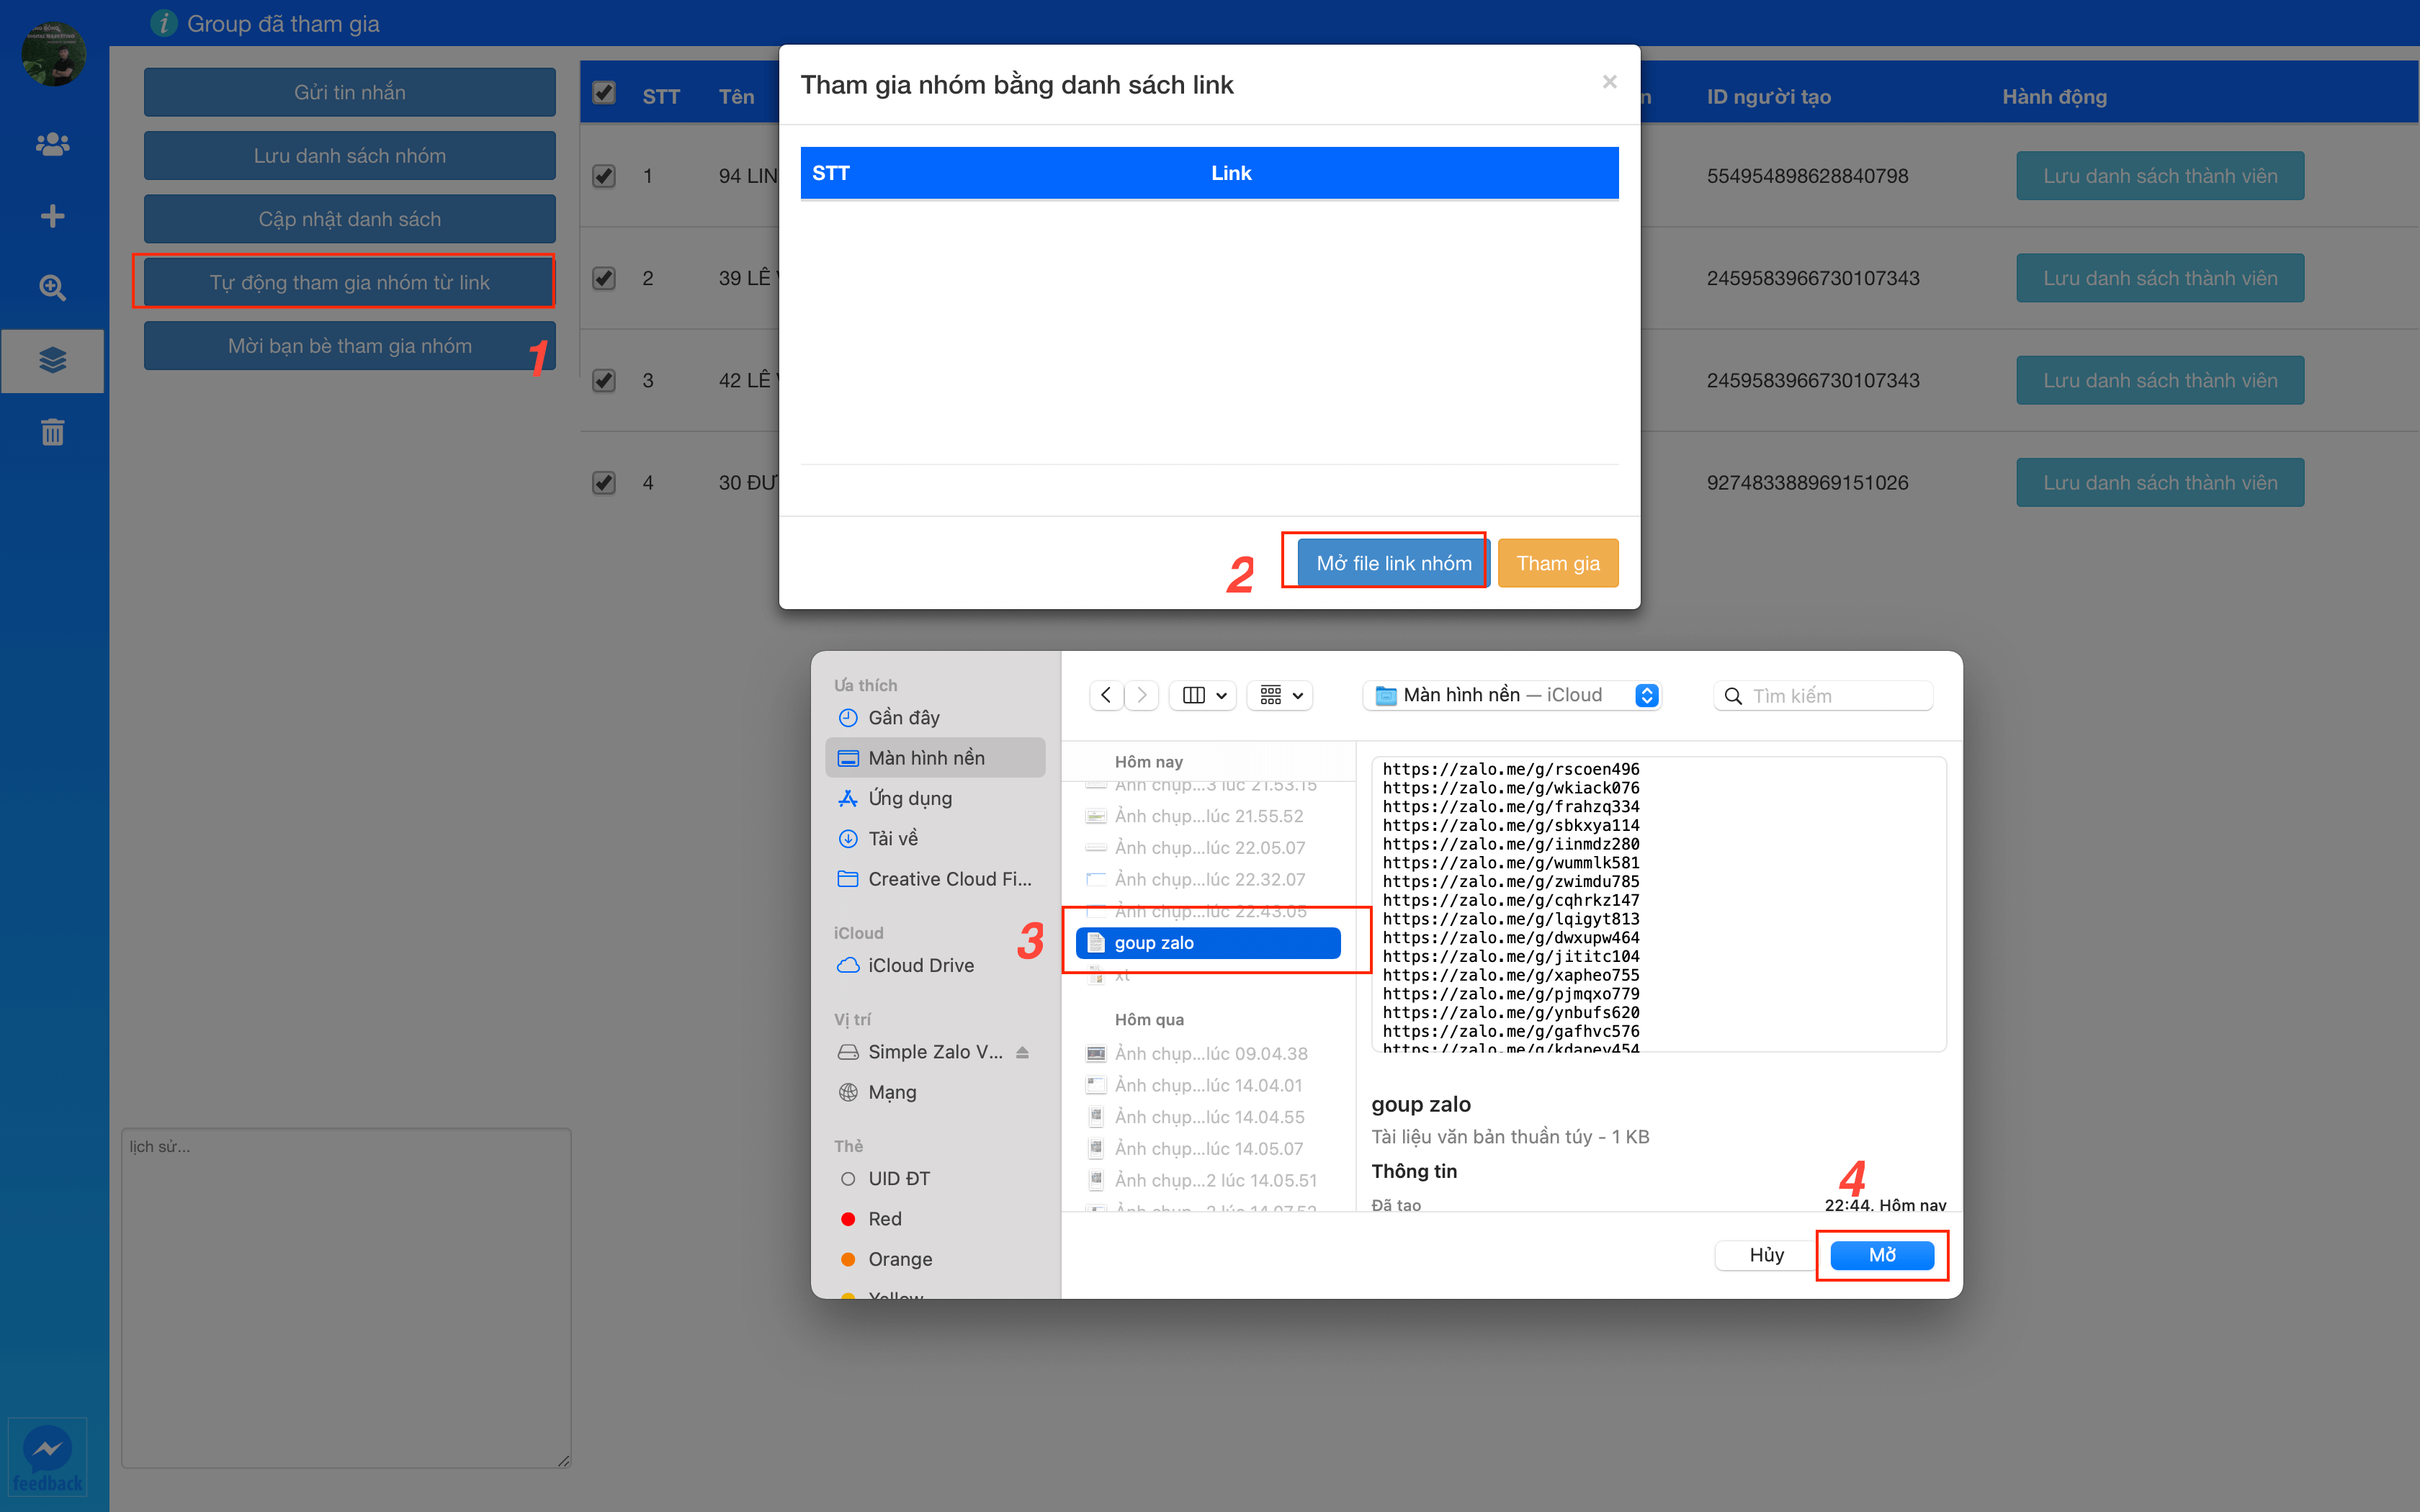Select file Ảnh chụp...lúc 14.05.07

[1208, 1149]
